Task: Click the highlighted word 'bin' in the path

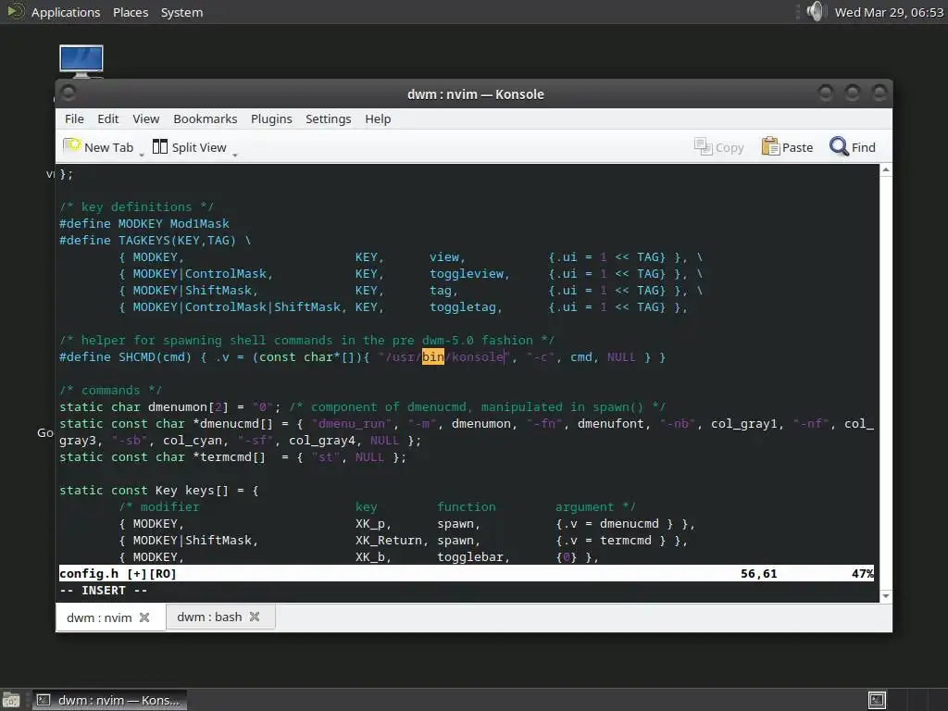Action: coord(433,356)
